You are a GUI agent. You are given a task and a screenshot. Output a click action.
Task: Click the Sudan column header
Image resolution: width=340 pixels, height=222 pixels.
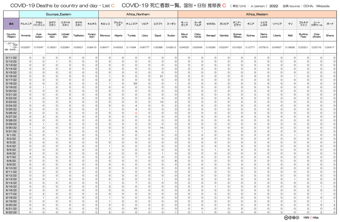point(171,36)
